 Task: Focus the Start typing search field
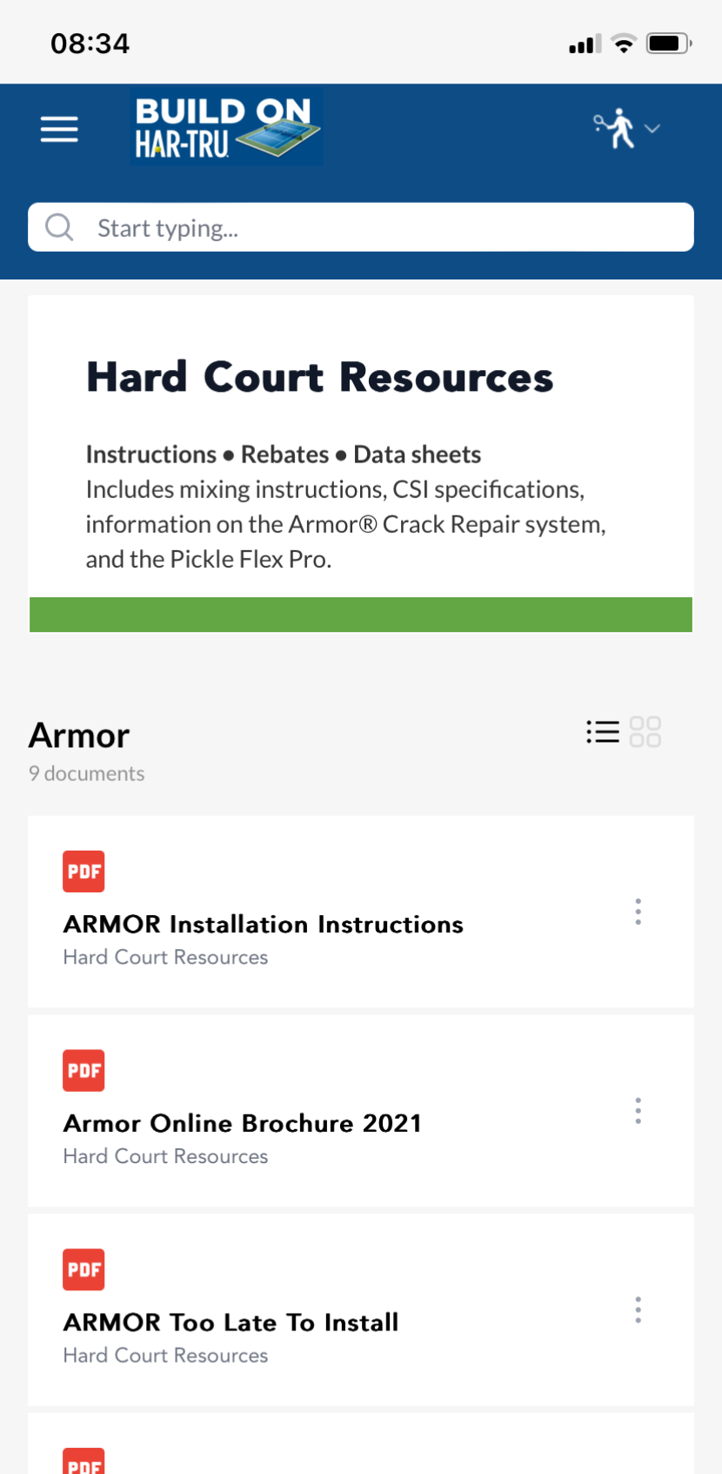coord(383,227)
